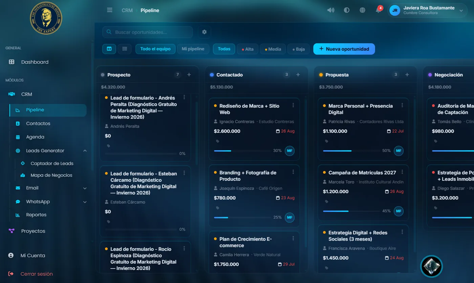Expand the WhatsApp submenu

click(85, 202)
